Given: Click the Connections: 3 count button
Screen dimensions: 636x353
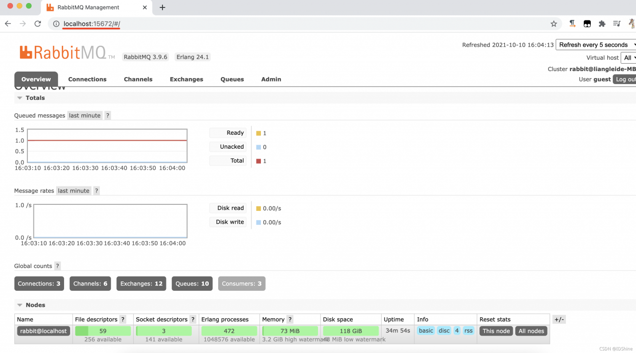Looking at the screenshot, I should tap(39, 284).
